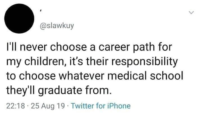200x113 pixels.
Task: Open the tweet options chevron menu
Action: (x=191, y=13)
